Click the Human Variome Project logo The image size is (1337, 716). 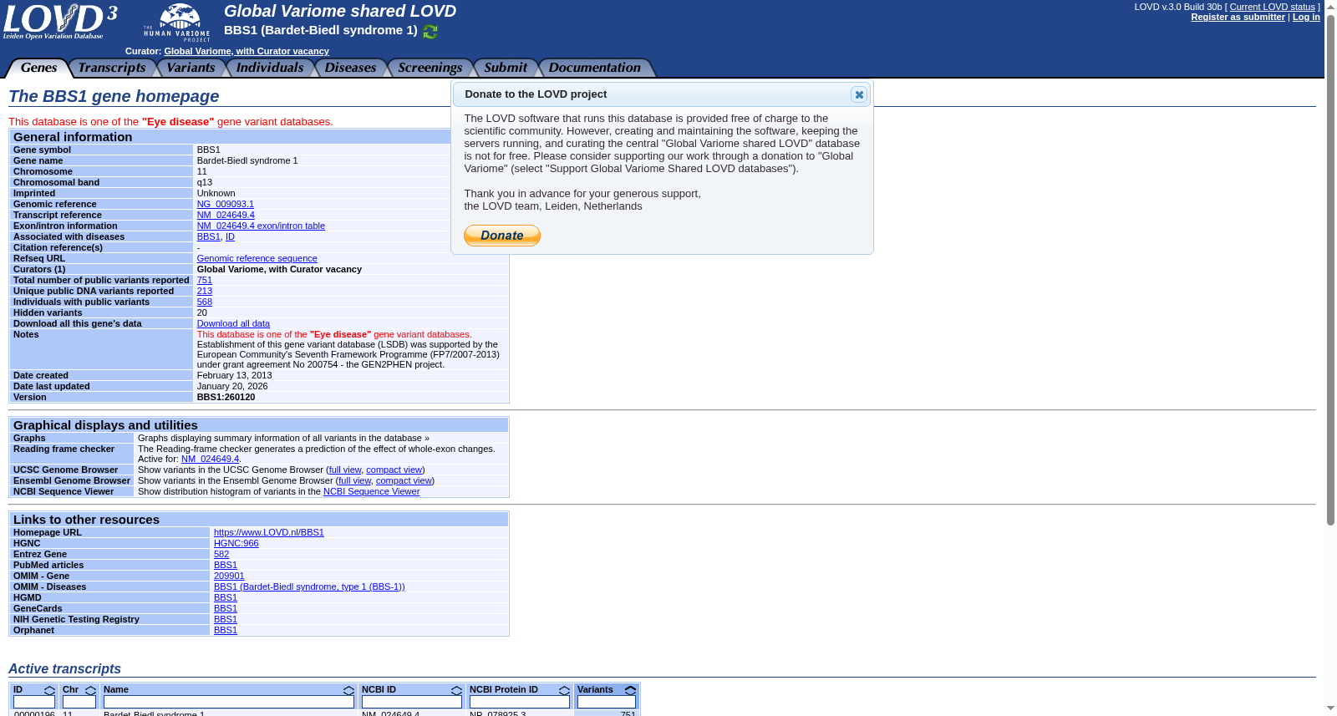(x=177, y=23)
